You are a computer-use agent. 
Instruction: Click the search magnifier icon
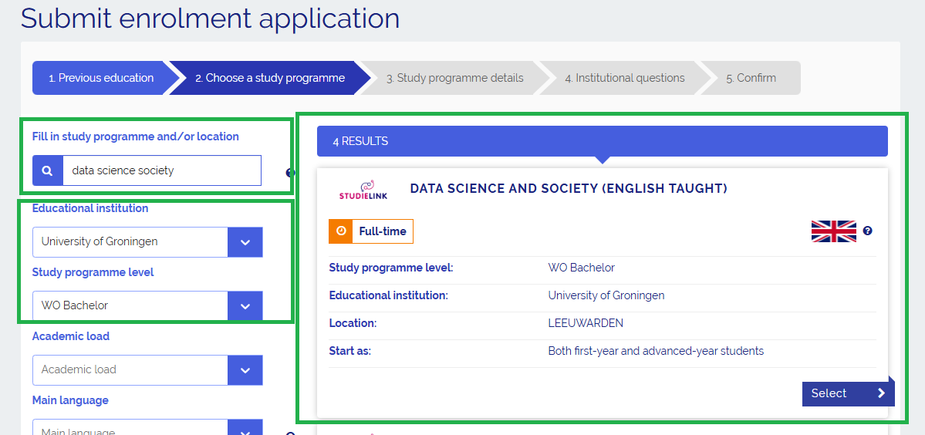click(47, 170)
